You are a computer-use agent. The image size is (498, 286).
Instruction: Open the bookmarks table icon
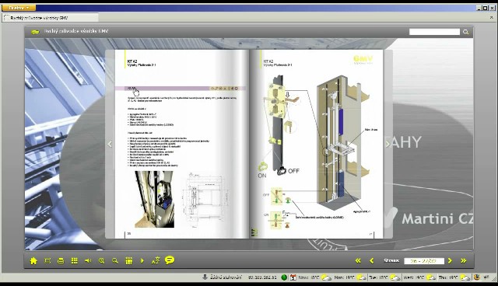click(x=128, y=260)
